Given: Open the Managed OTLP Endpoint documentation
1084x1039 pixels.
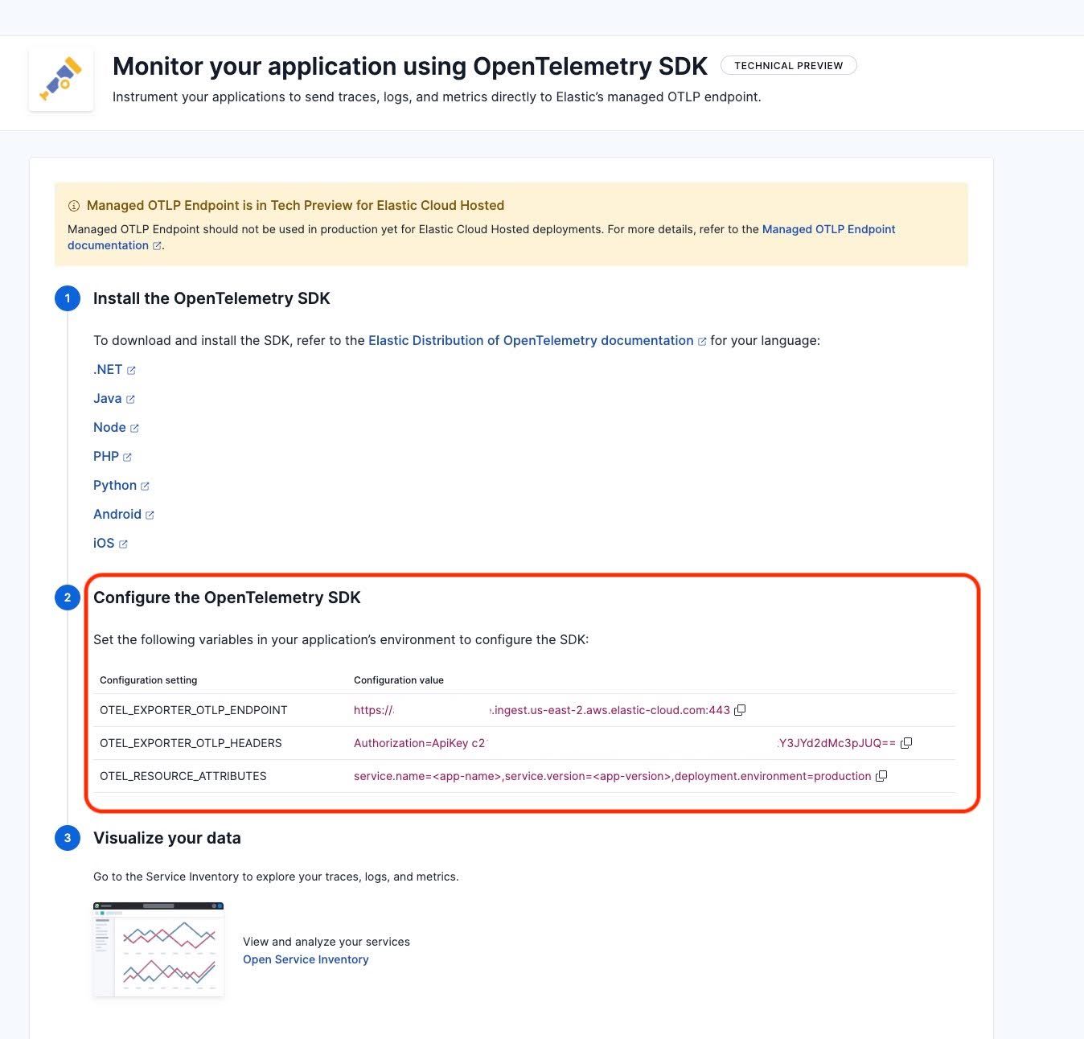Looking at the screenshot, I should pyautogui.click(x=828, y=229).
